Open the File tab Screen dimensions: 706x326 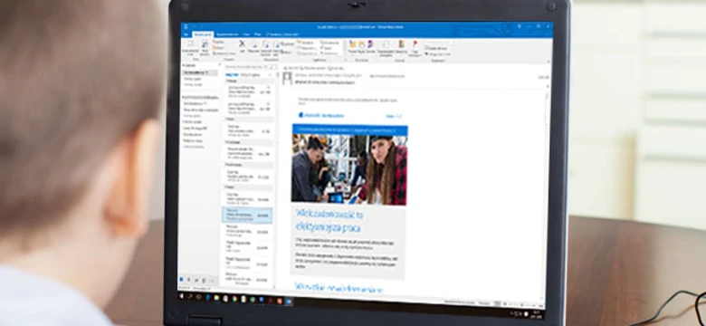click(186, 34)
